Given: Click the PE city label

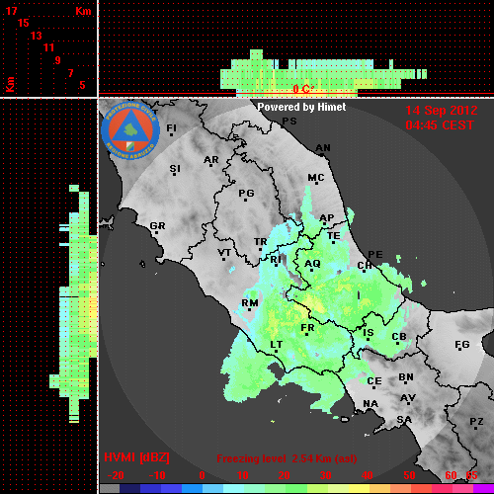Looking at the screenshot, I should pos(375,255).
